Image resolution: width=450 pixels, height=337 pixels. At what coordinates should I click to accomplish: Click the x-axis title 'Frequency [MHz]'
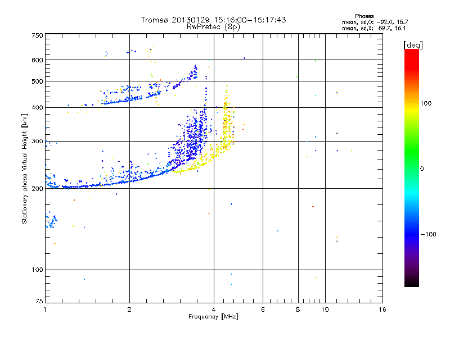tap(213, 317)
